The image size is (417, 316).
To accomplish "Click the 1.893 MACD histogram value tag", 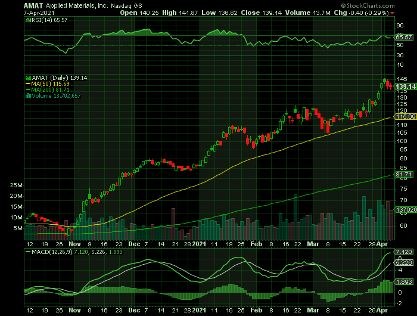I will [x=403, y=282].
